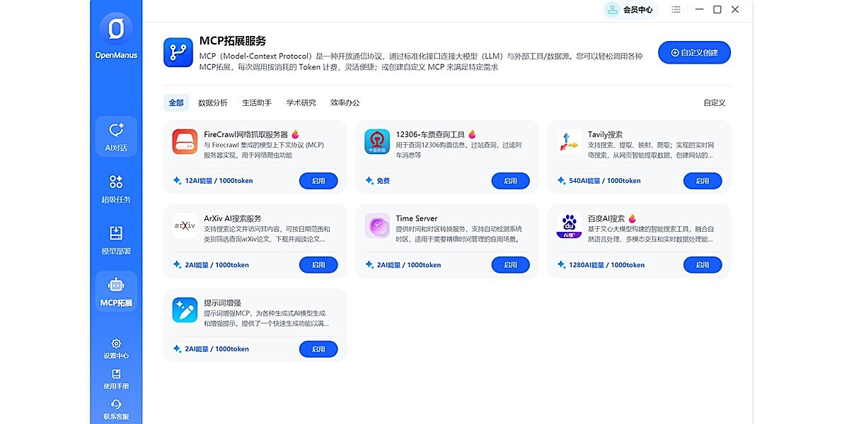Switch to the 数据分析 tab

[213, 102]
